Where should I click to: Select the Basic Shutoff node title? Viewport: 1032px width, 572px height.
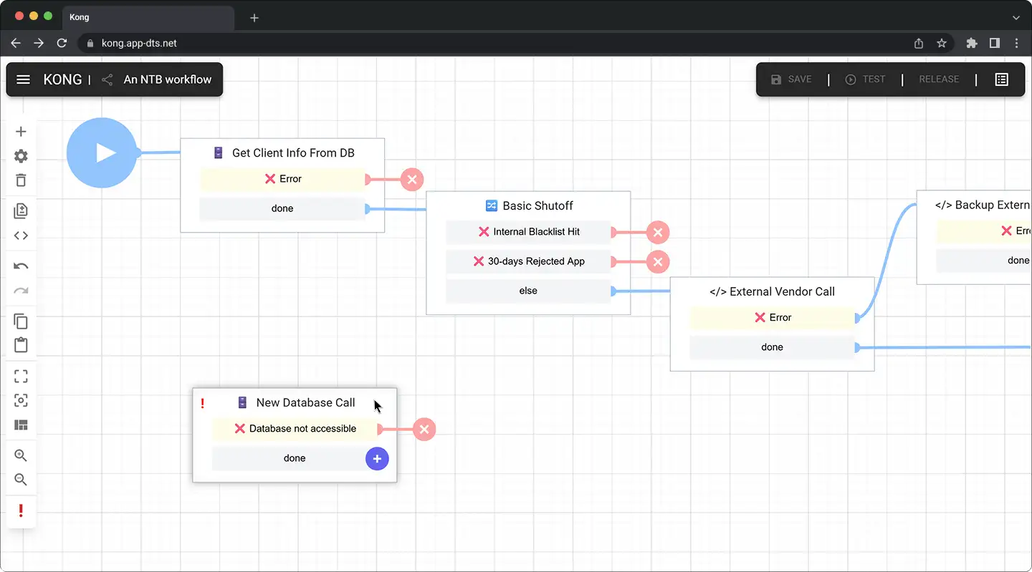pyautogui.click(x=537, y=205)
